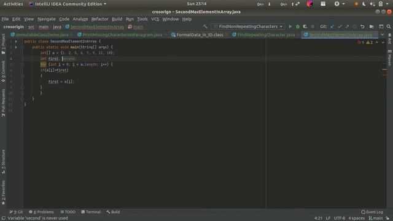Open the Navigate menu
Viewport: 393px width, 221px height.
(x=47, y=19)
